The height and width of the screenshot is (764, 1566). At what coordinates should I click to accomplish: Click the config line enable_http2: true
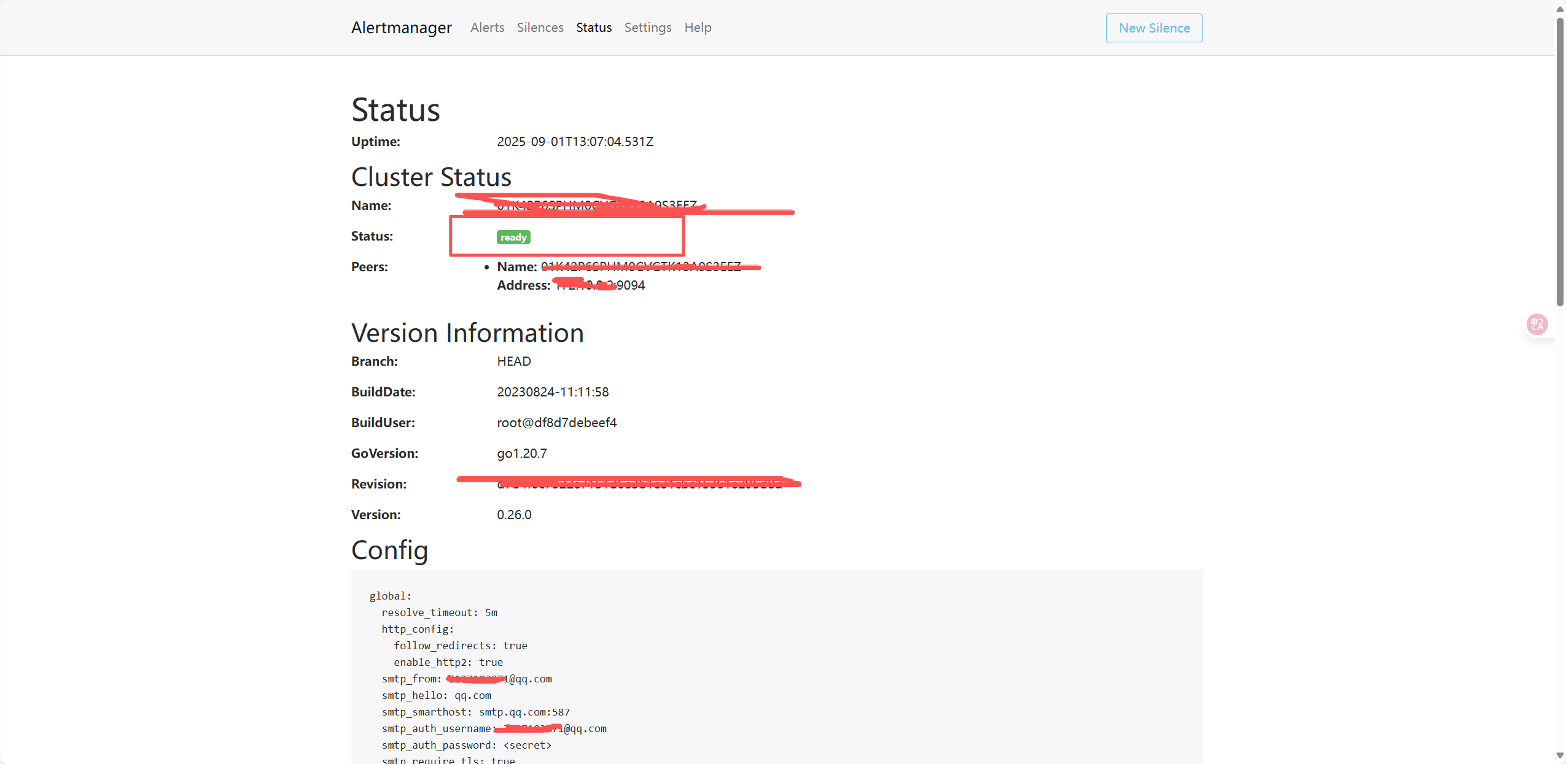[x=448, y=662]
